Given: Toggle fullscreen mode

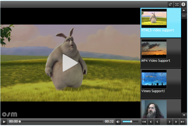Looking at the screenshot, I should (x=177, y=4).
